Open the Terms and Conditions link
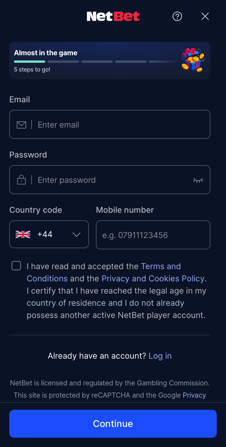Screen dimensions: 226x447 pyautogui.click(x=104, y=272)
